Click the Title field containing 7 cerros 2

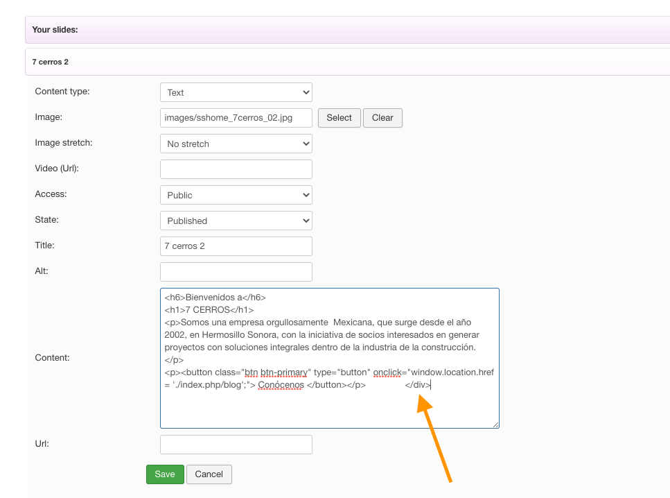(x=236, y=246)
